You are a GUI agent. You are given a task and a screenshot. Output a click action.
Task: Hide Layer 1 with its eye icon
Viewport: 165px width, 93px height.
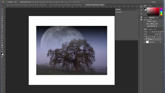coord(144,39)
